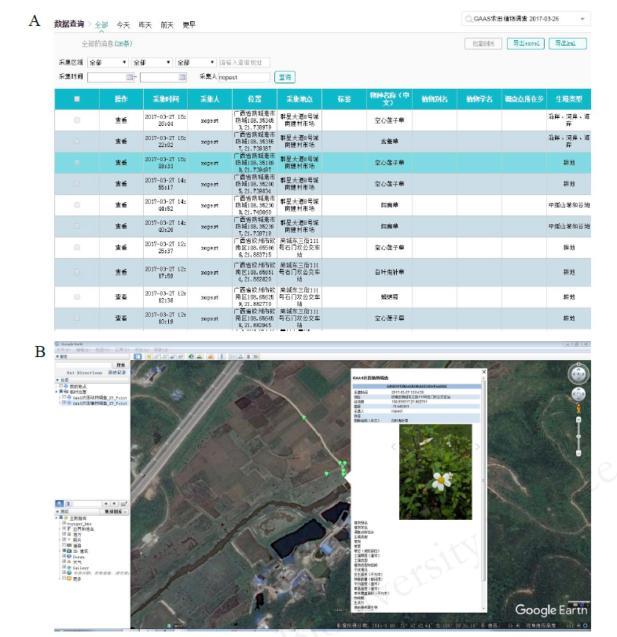Click the 查询 search button

point(285,77)
